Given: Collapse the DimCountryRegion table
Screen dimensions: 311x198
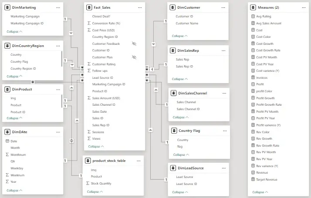Looking at the screenshot, I should pyautogui.click(x=14, y=76).
